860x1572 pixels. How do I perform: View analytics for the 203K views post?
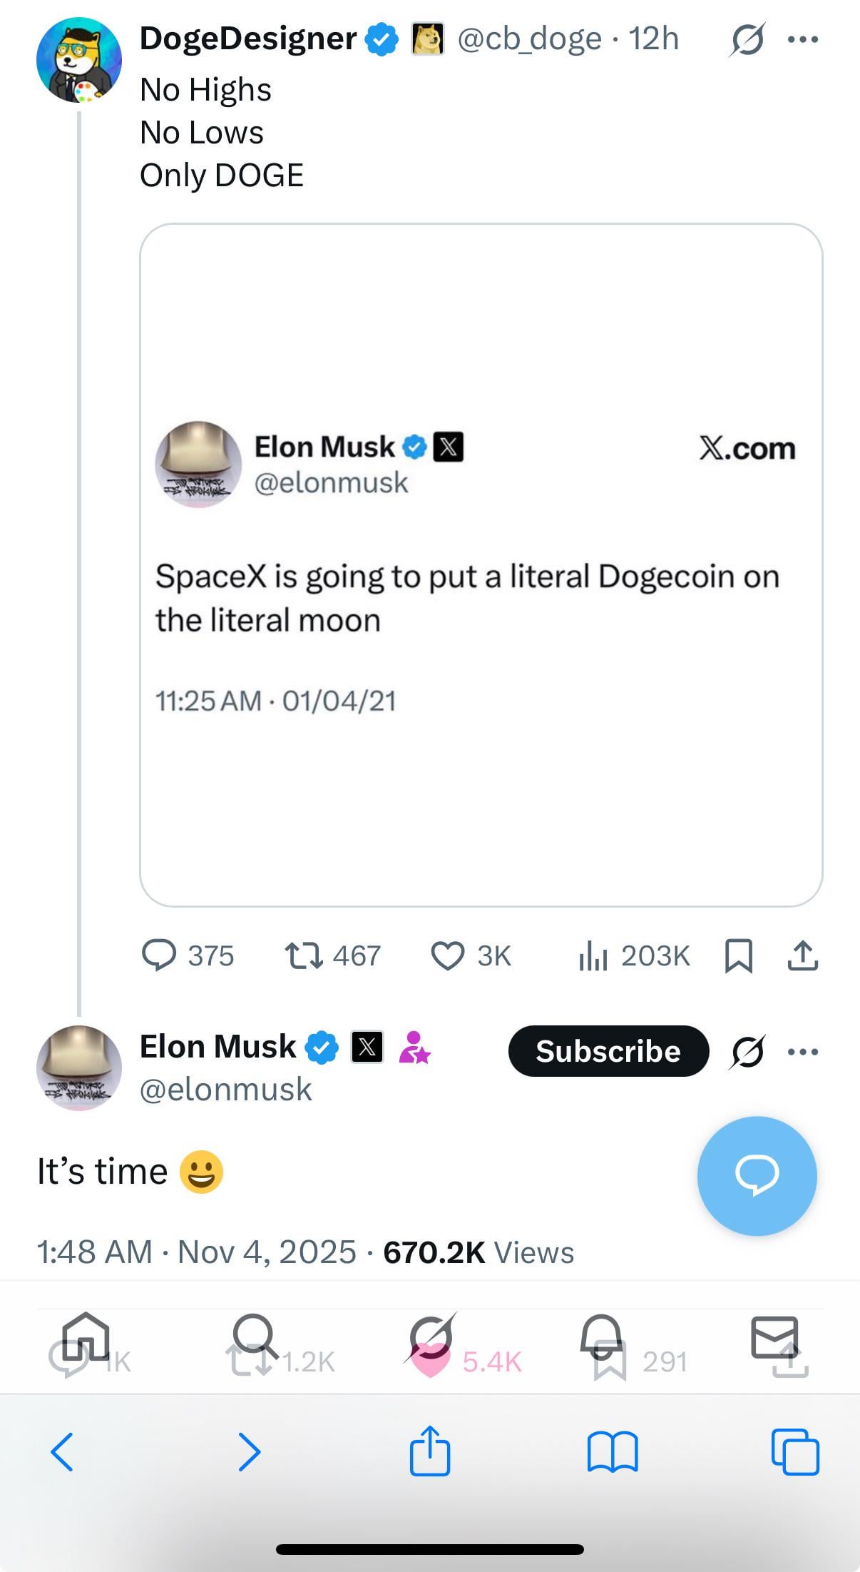pyautogui.click(x=593, y=956)
